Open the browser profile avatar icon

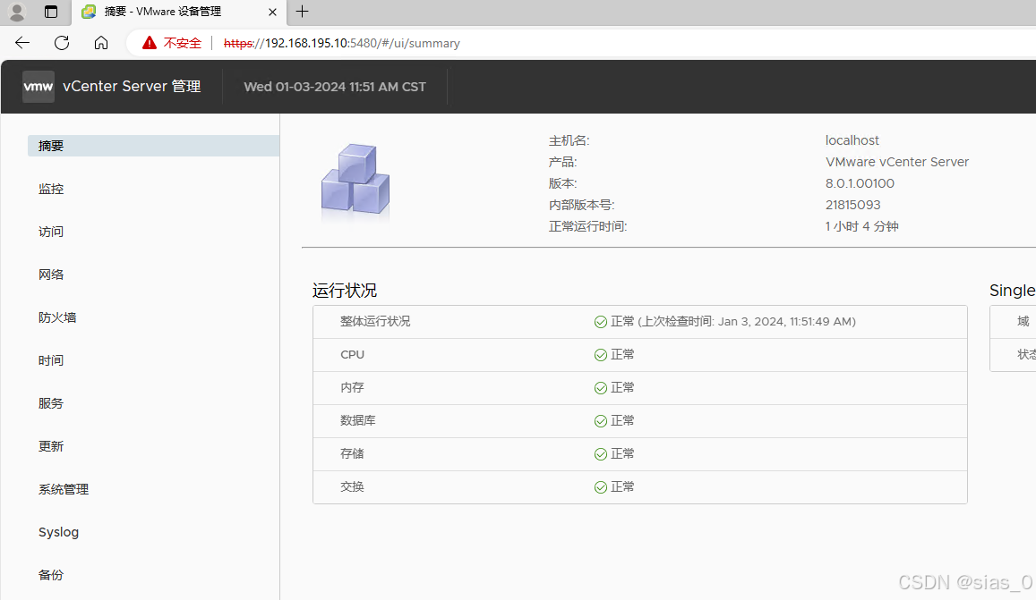(16, 12)
